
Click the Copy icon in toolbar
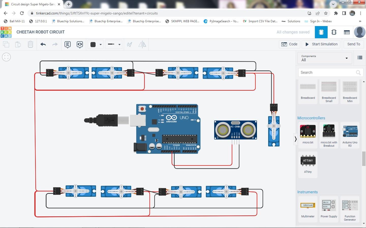pos(6,44)
